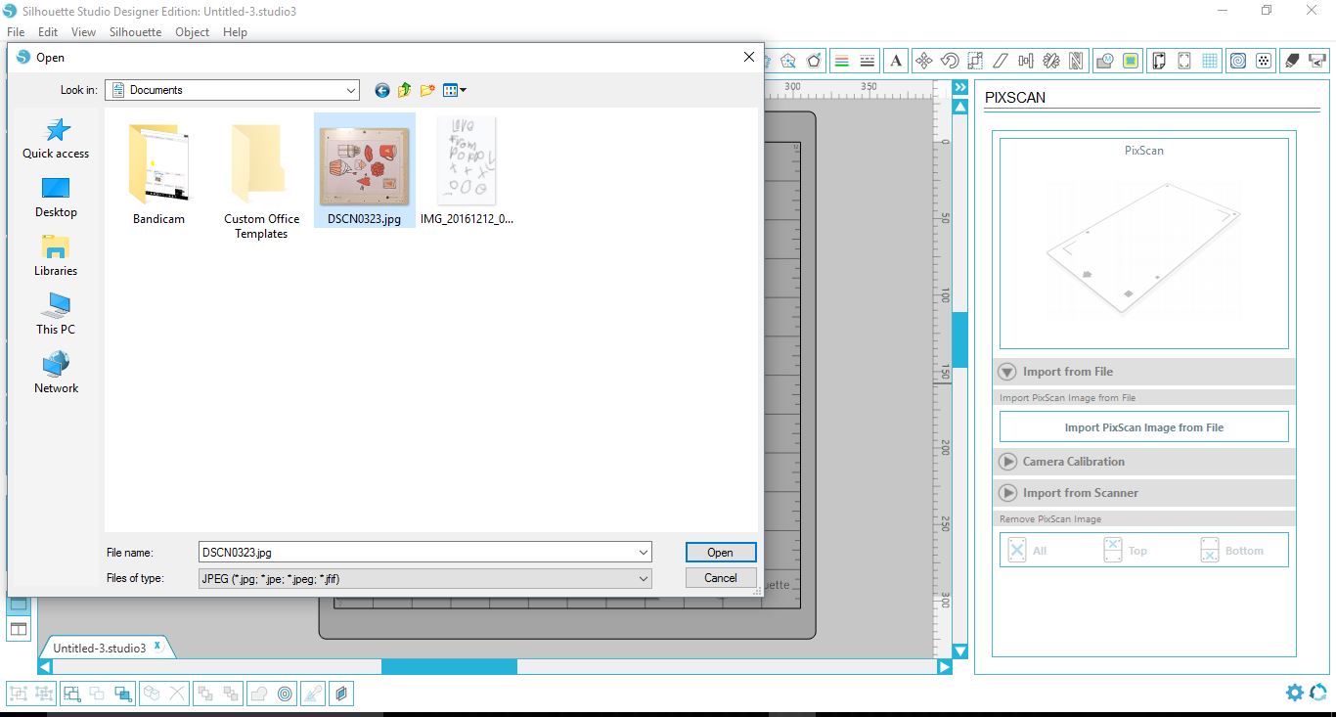
Task: Select the Untitled-3.studio3 tab
Action: (98, 647)
